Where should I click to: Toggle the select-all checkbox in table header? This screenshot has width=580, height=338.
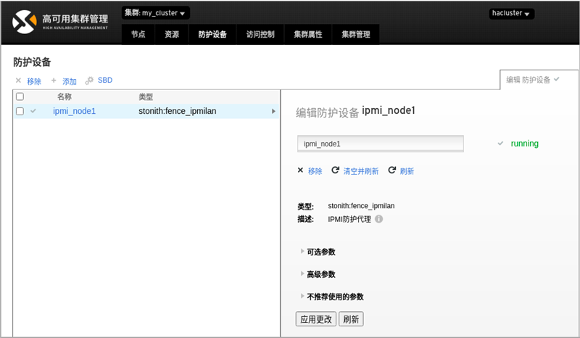(20, 96)
